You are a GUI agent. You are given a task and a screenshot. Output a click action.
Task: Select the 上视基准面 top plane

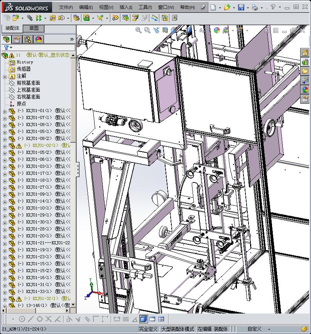[x=29, y=90]
